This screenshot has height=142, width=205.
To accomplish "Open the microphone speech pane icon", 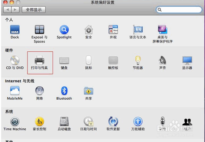I will point(162,121).
